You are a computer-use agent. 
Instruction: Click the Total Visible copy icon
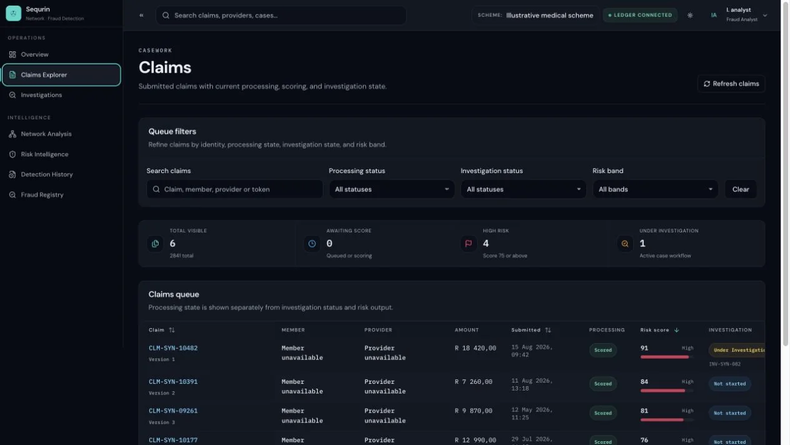(x=156, y=244)
